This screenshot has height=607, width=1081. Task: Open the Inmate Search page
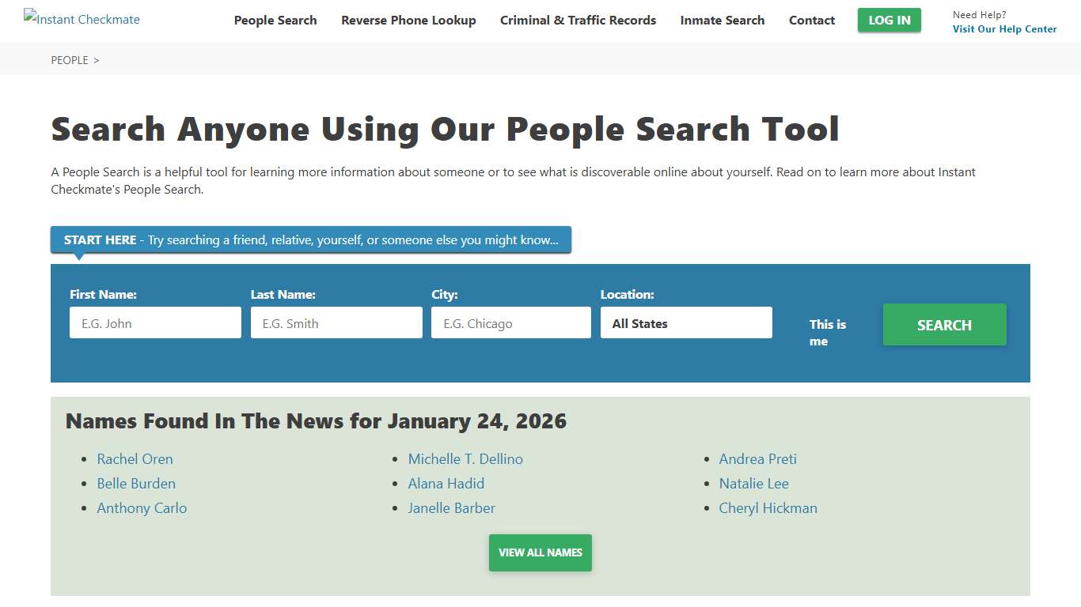722,20
